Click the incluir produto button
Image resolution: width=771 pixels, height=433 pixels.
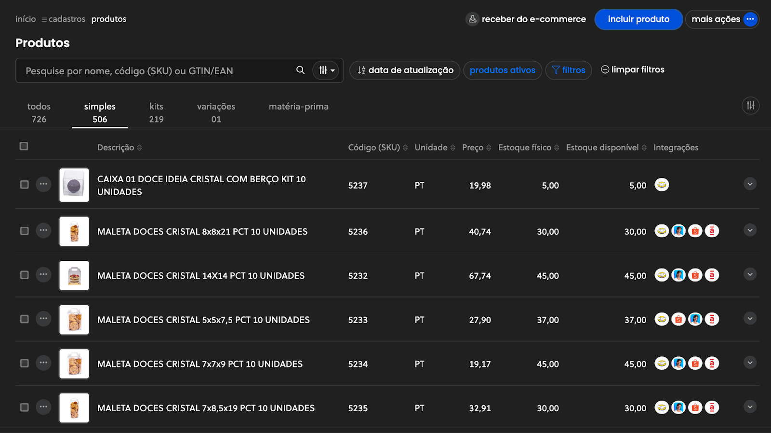638,19
